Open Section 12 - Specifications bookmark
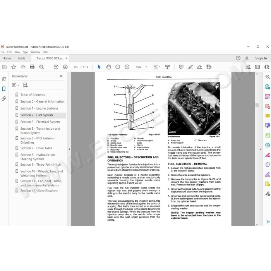Image resolution: width=271 pixels, height=271 pixels. (x=39, y=191)
